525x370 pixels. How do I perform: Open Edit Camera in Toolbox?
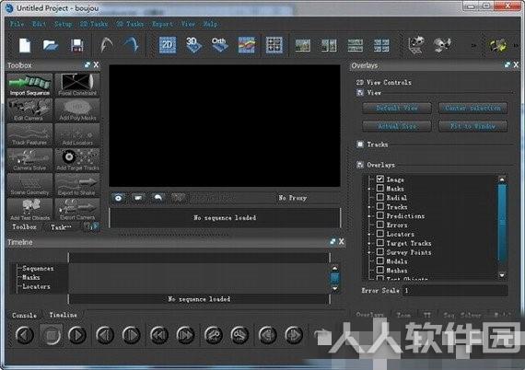coord(29,110)
